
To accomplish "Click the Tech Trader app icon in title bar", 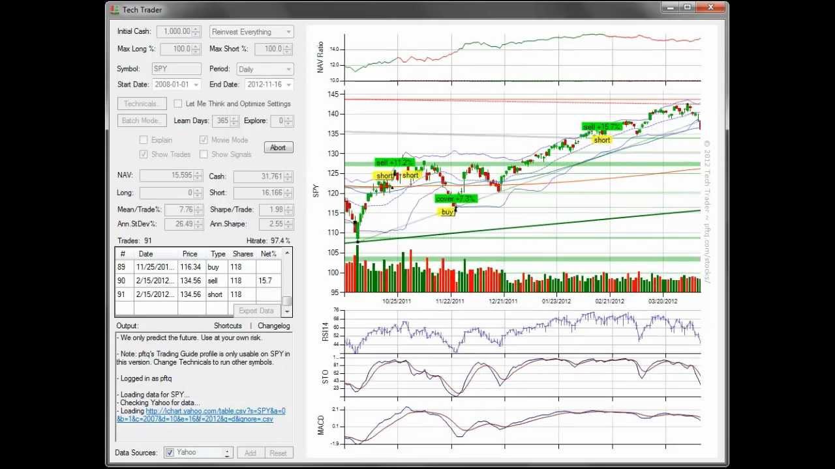I will (x=115, y=10).
